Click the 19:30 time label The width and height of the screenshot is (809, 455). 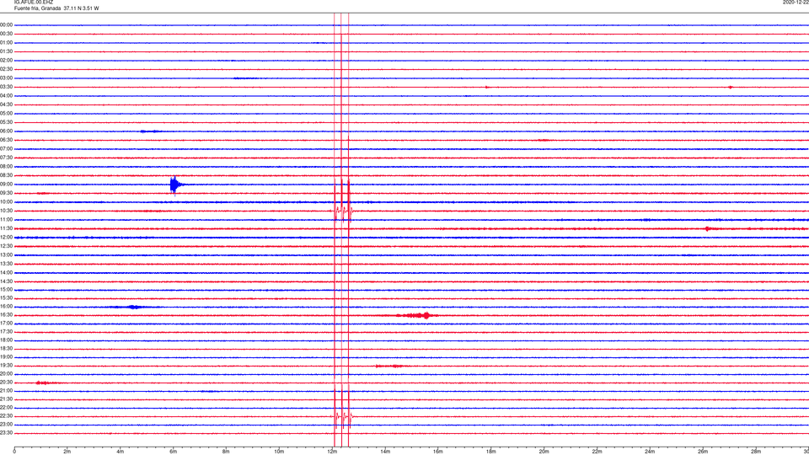coord(6,365)
